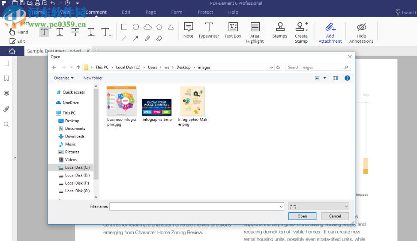
Task: Click the Add Attachment paperclip icon
Action: click(330, 28)
